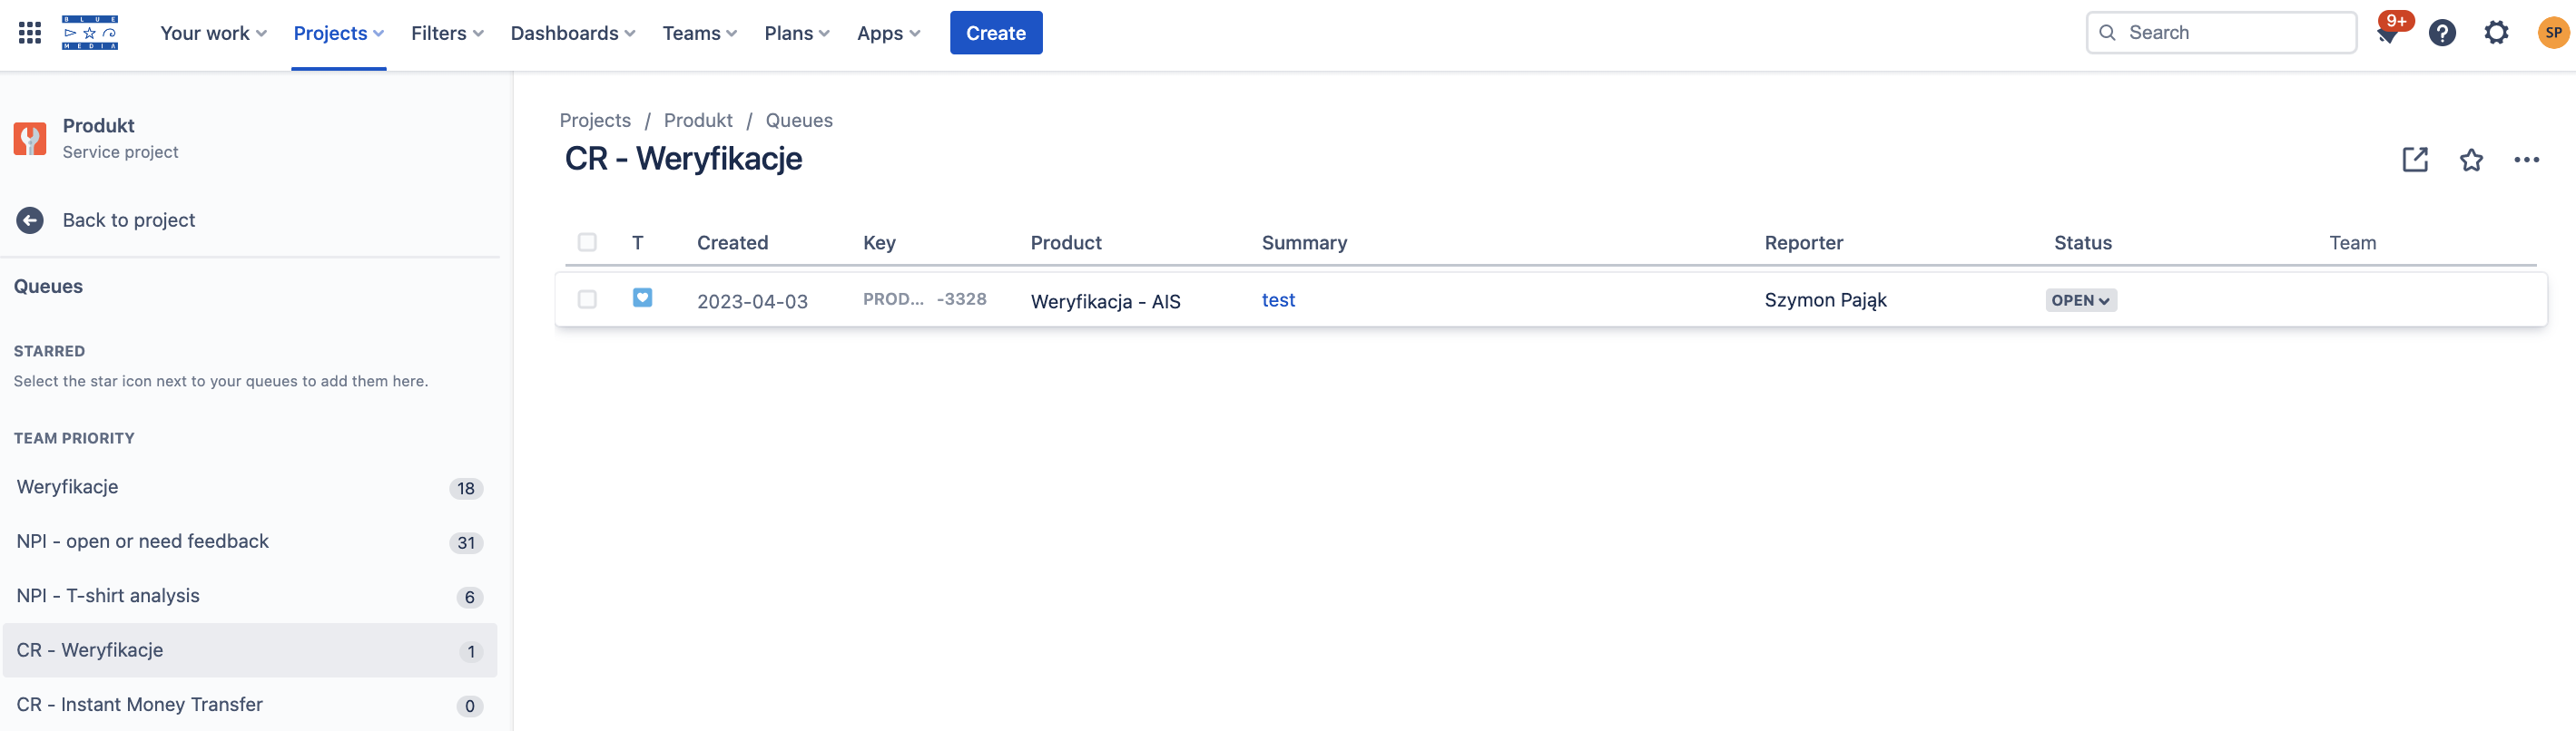Select the Weryfikacje queue

(68, 487)
